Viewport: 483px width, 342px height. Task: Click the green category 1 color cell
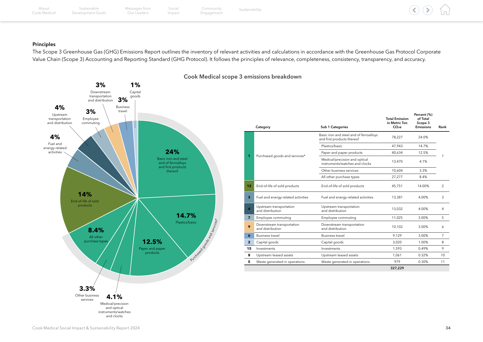click(249, 156)
